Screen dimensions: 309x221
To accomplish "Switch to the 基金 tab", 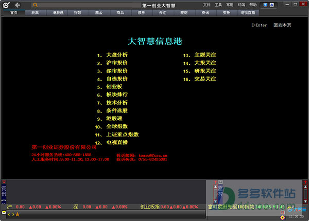I will pos(99,13).
